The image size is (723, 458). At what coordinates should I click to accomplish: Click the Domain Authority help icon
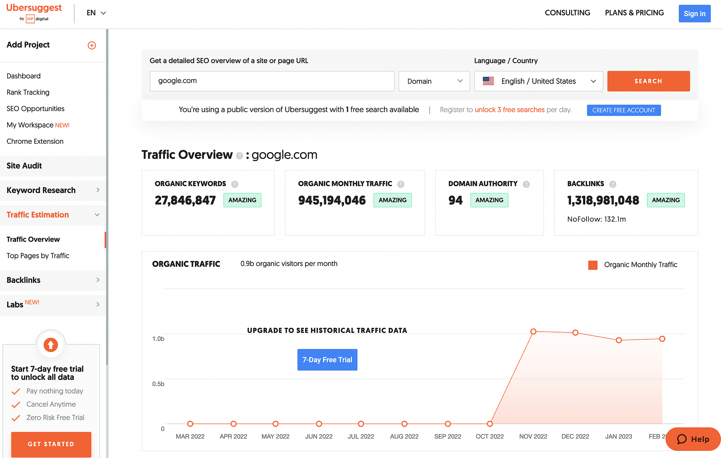[x=526, y=184]
